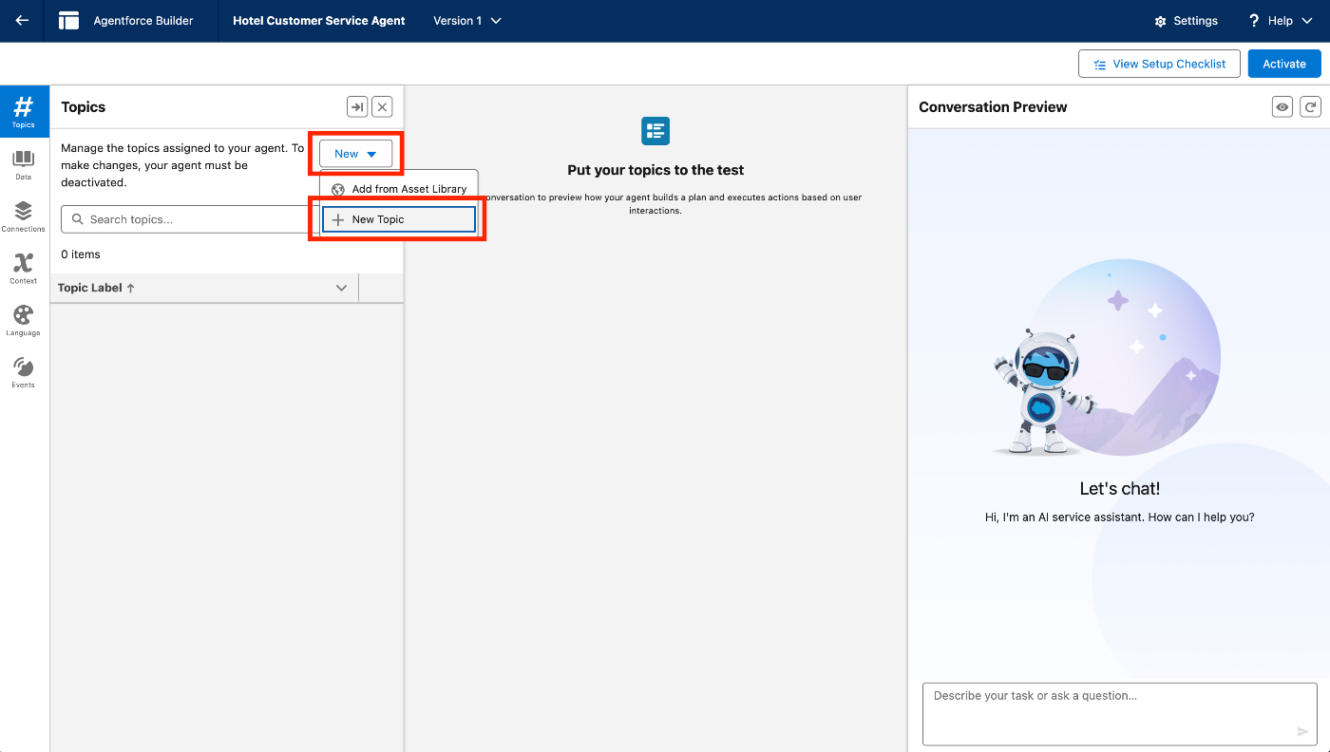
Task: Go back using the left arrow
Action: tap(22, 21)
